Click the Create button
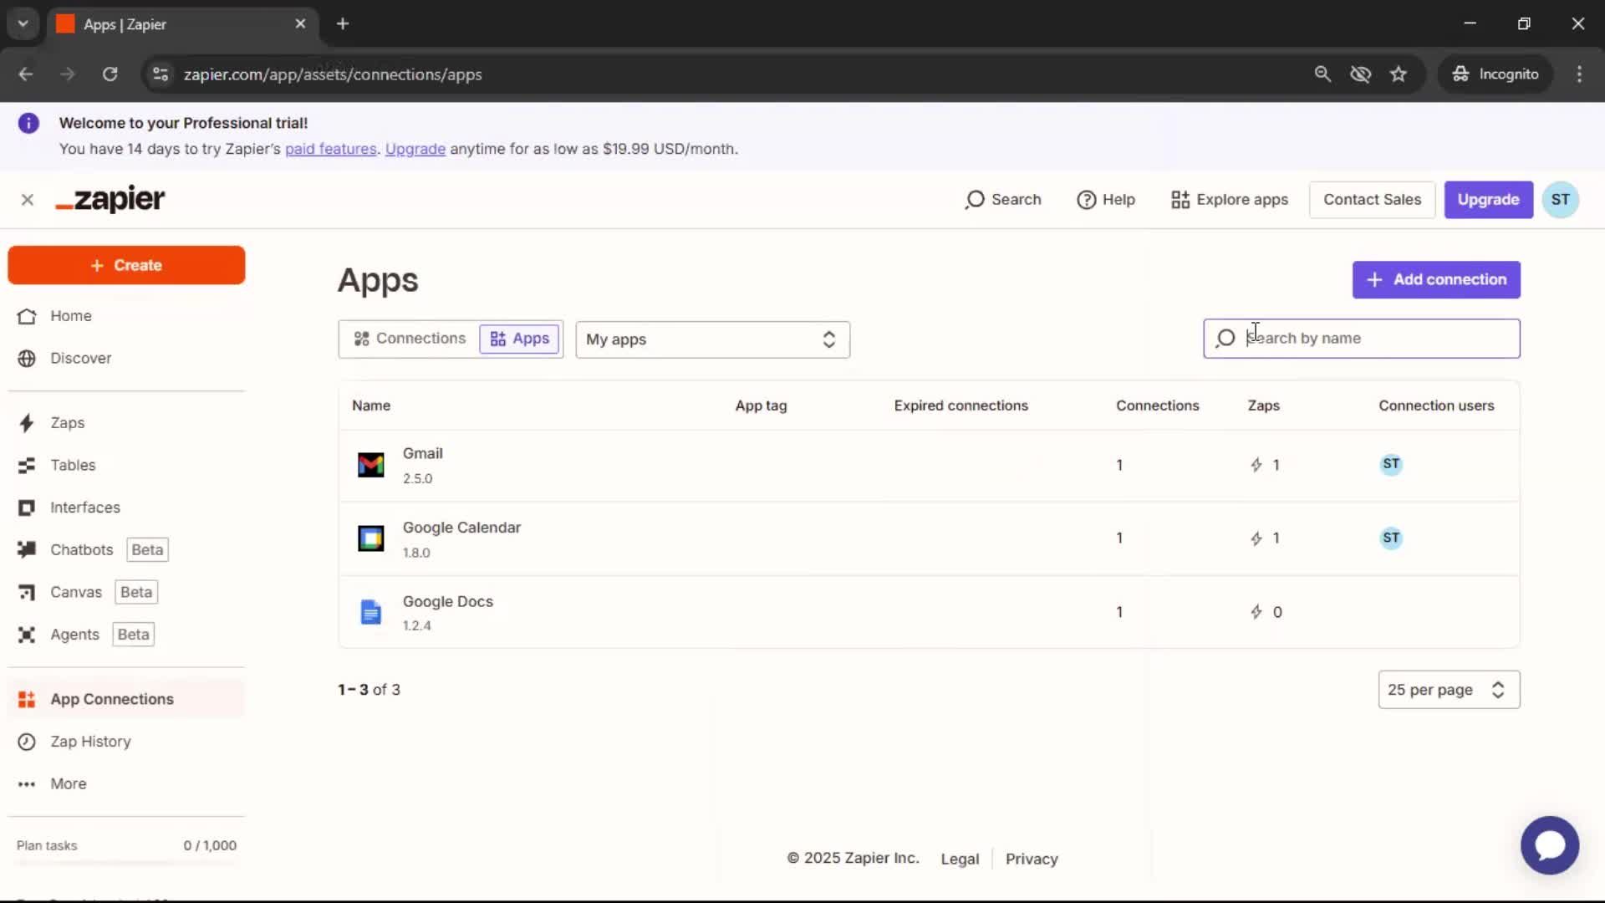Screen dimensions: 1605x903 126,265
